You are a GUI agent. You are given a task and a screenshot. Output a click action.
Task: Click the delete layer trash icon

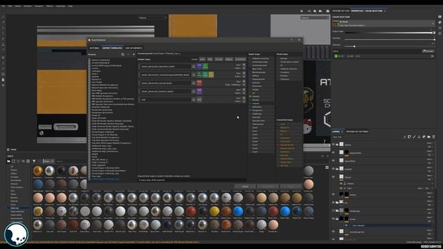pos(433,137)
